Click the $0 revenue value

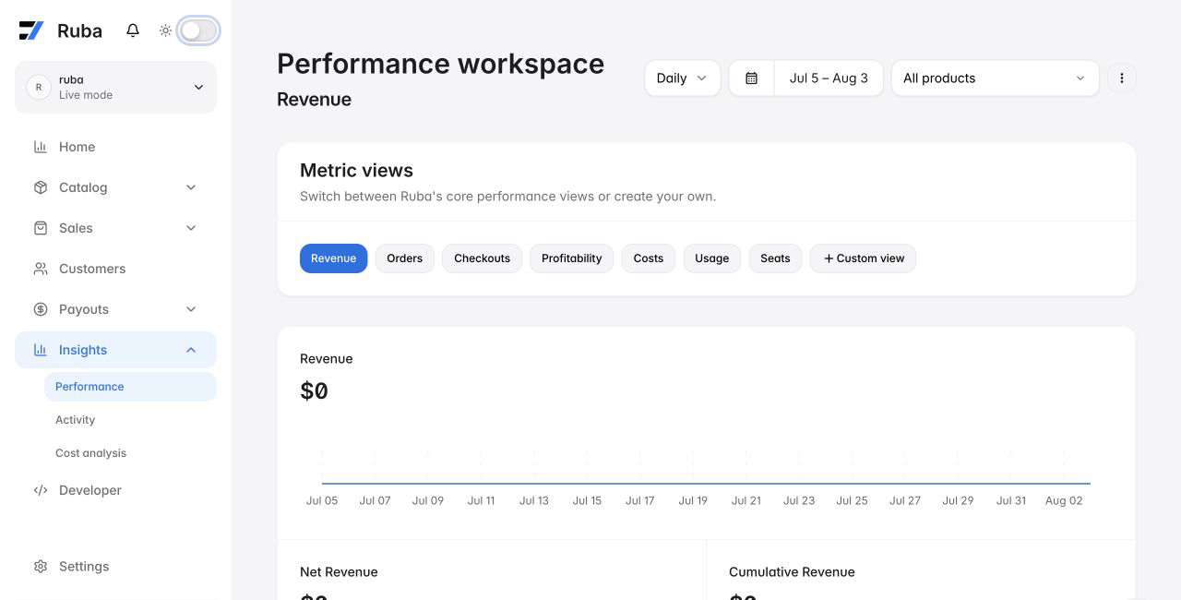click(314, 391)
